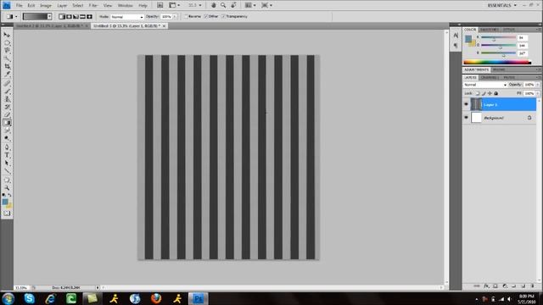
Task: Click the Lock all padlock icon
Action: (x=495, y=93)
